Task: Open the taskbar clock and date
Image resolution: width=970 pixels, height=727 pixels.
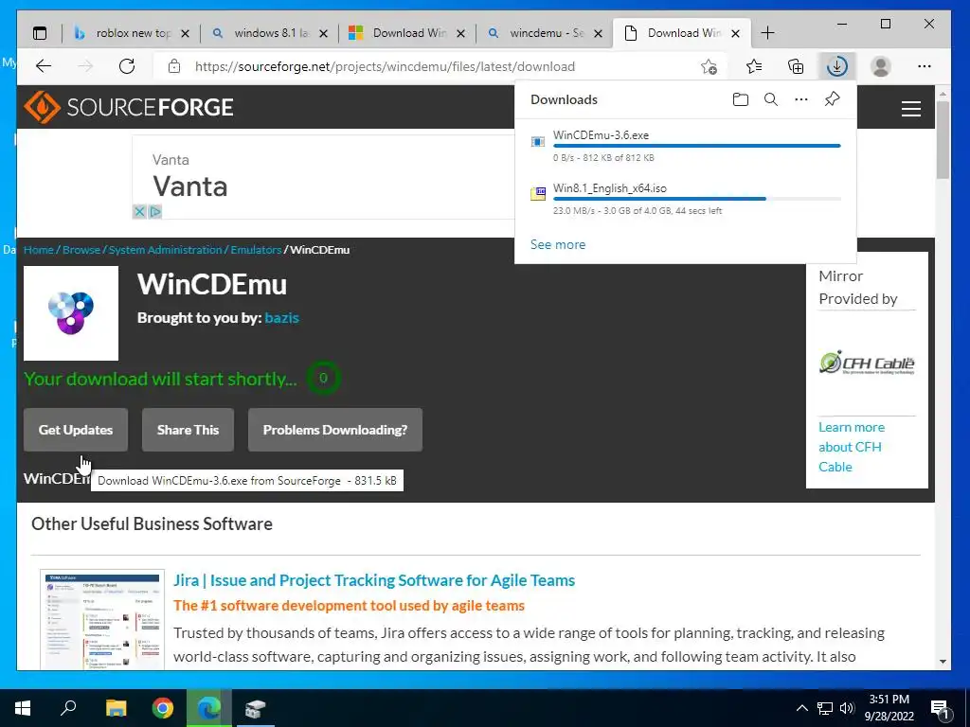Action: [x=889, y=708]
